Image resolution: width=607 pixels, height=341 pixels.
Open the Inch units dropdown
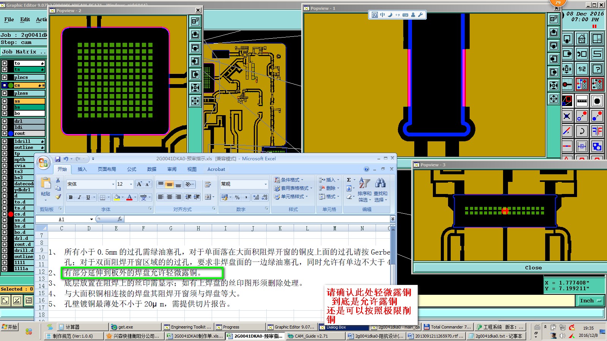pyautogui.click(x=591, y=300)
